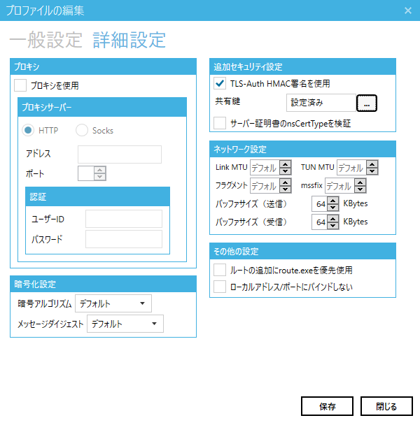Viewport: 420px width, 439px height.
Task: Expand the メッセージダイジェスト dropdown
Action: point(125,324)
